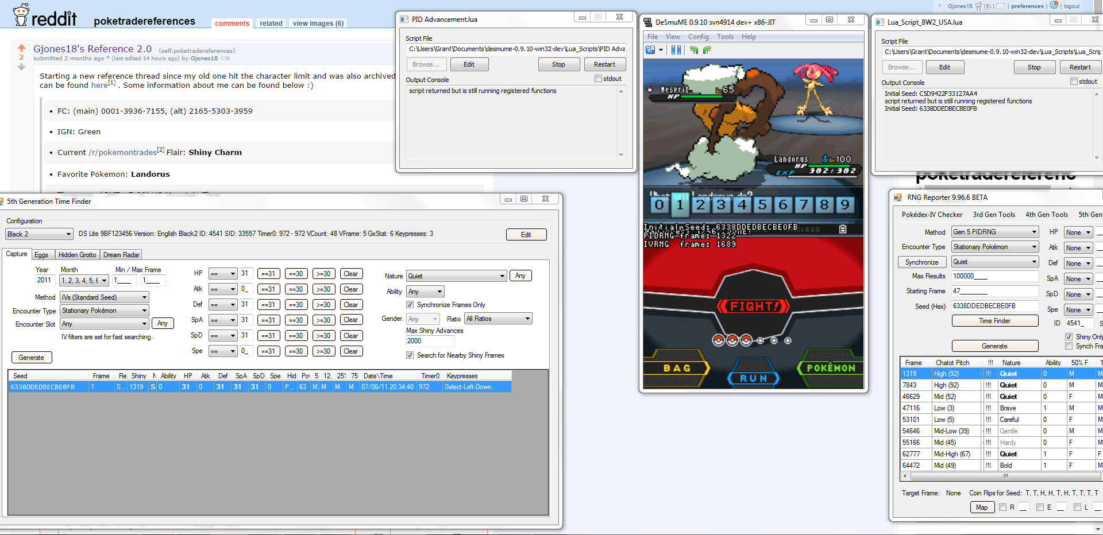Open the HP comparison operator dropdown in Time Finder
The height and width of the screenshot is (535, 1103).
(x=223, y=274)
